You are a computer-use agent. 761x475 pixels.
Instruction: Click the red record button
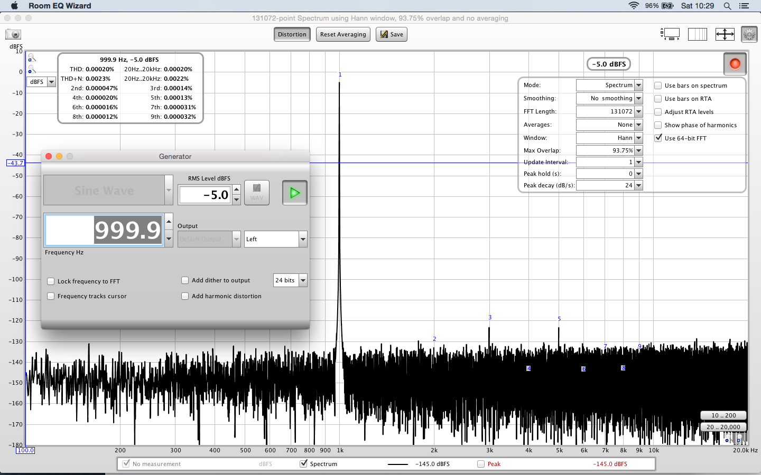tap(735, 64)
